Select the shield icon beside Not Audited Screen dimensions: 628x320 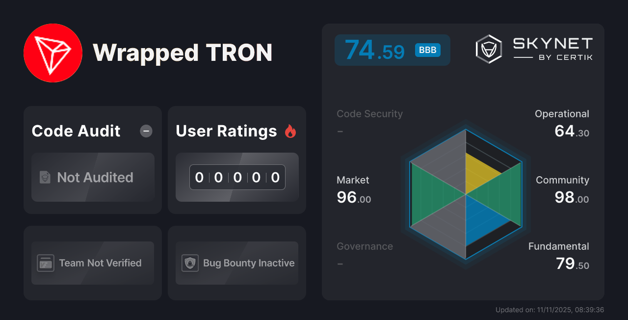coord(44,177)
